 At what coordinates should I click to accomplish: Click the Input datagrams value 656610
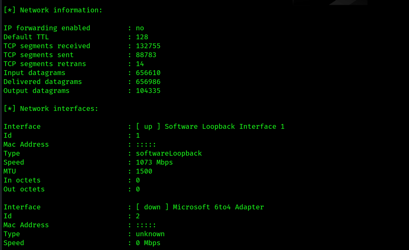[148, 73]
